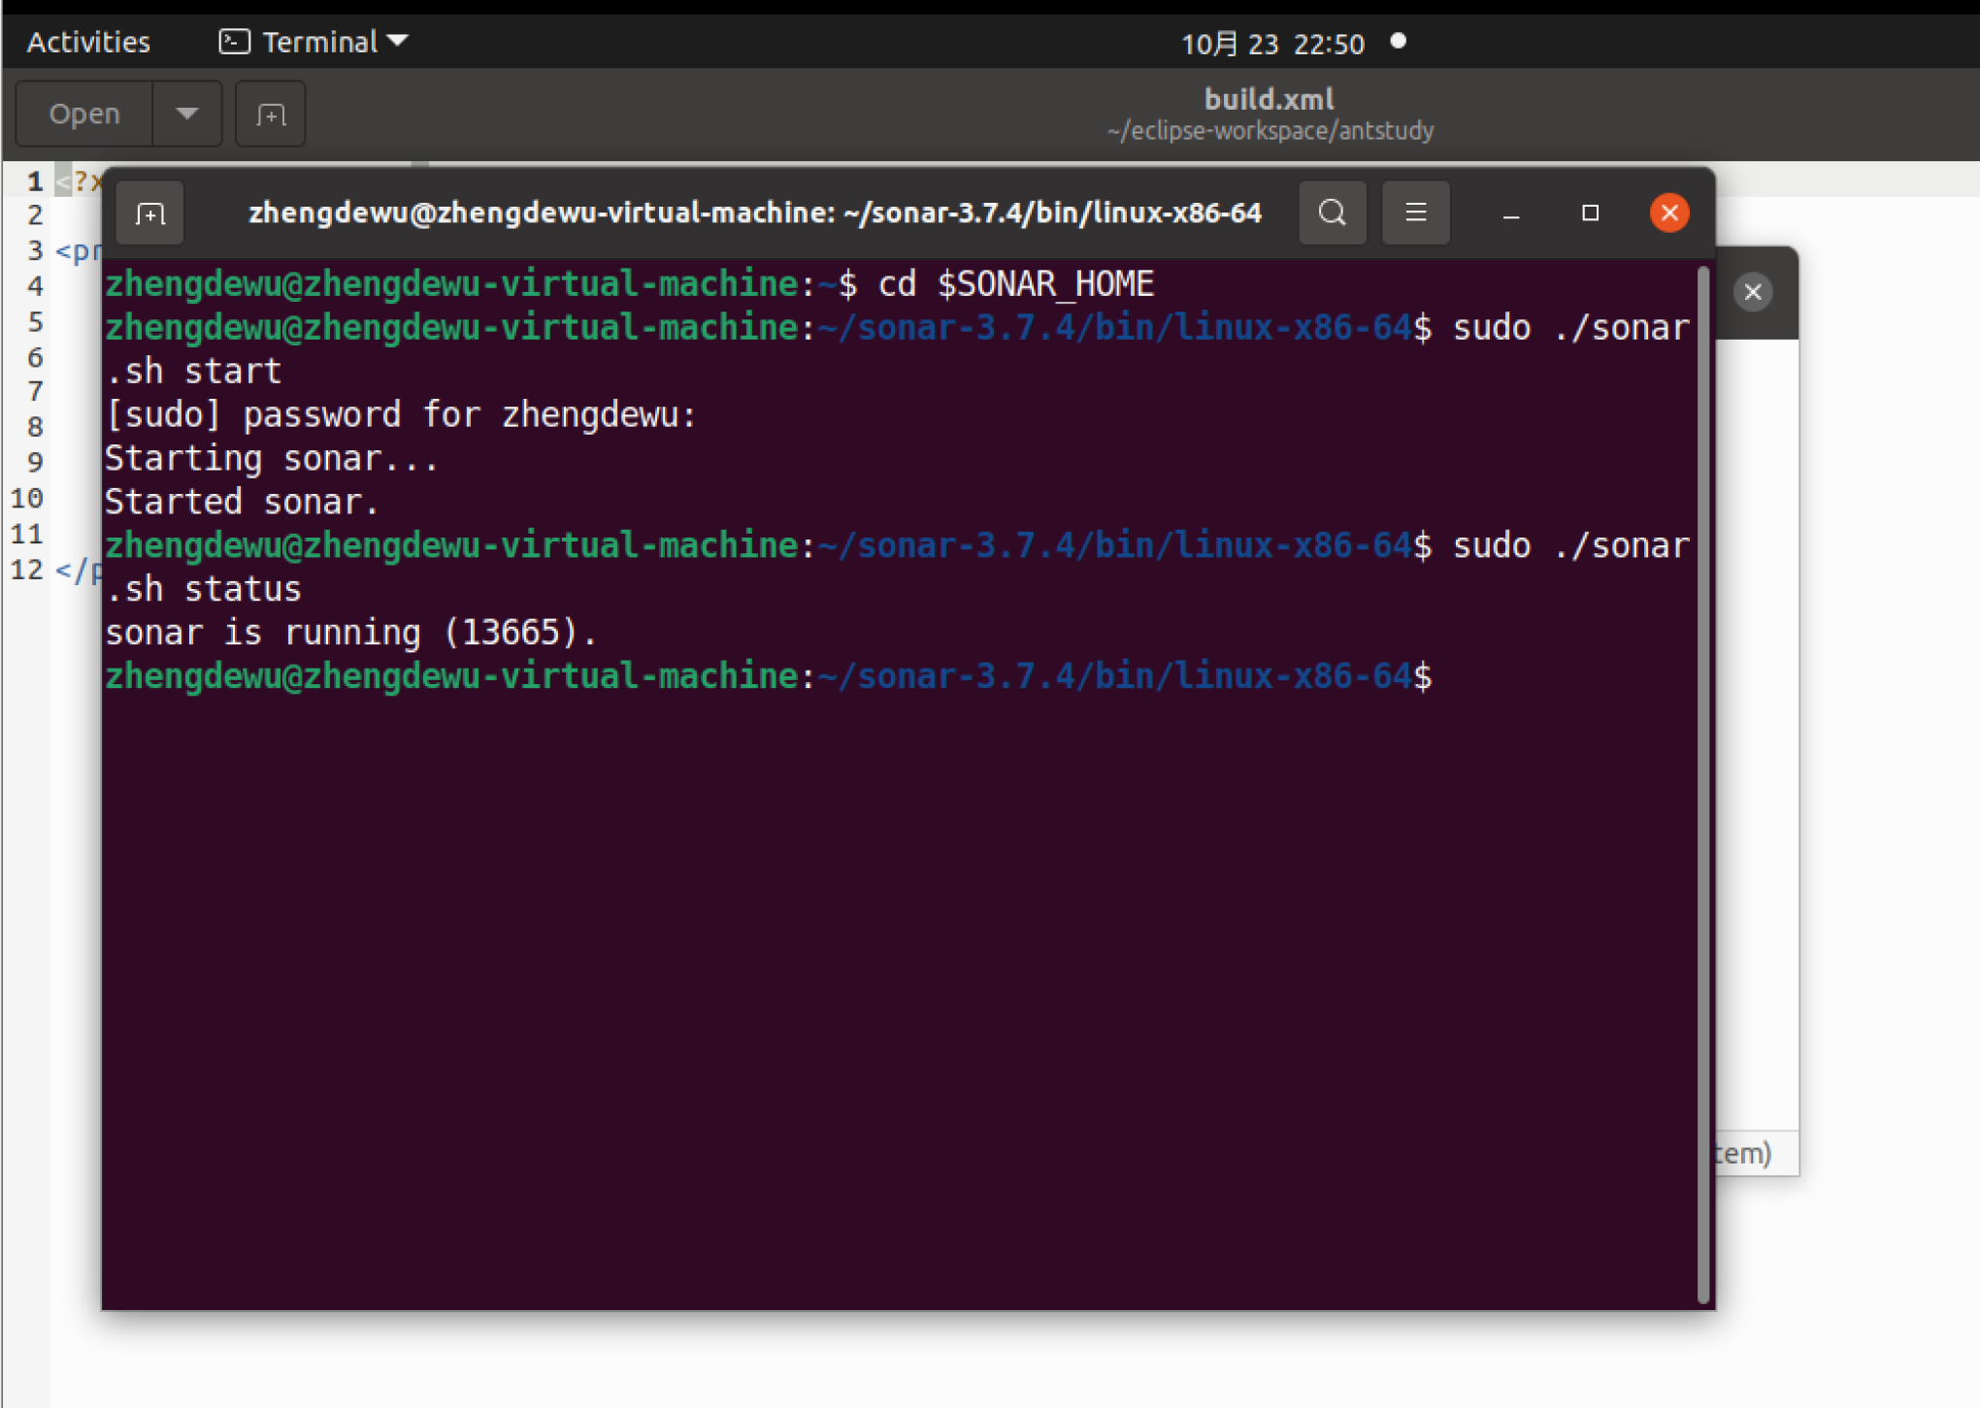Open the terminal hamburger menu

(x=1415, y=213)
